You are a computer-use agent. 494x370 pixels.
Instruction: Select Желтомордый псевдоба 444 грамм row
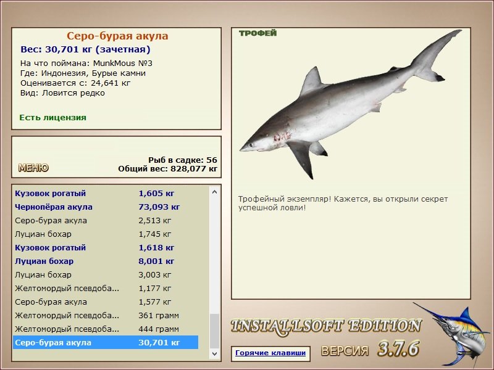pyautogui.click(x=106, y=329)
